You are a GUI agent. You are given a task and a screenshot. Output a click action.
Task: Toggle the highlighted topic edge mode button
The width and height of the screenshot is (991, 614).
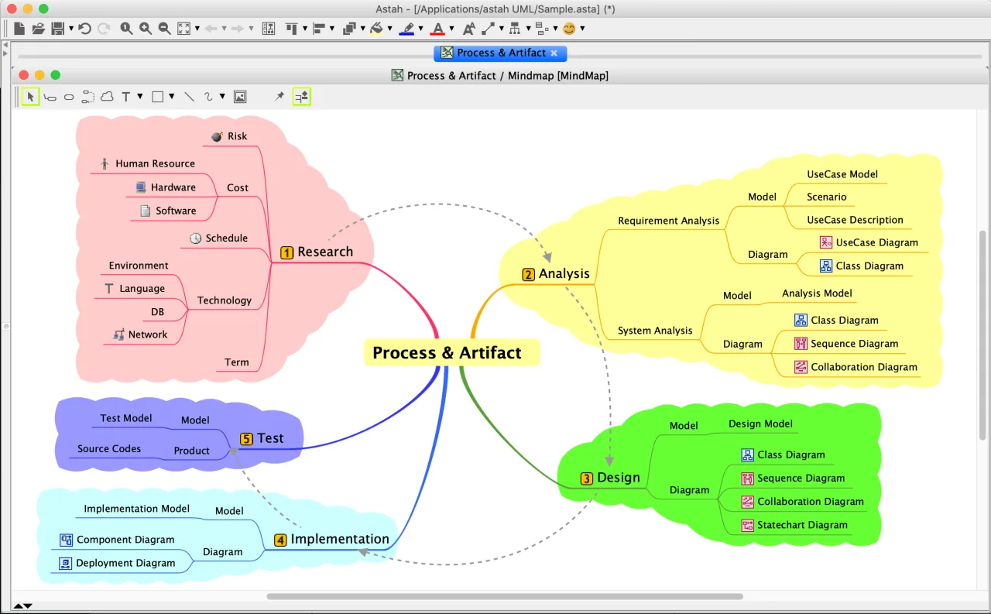301,97
